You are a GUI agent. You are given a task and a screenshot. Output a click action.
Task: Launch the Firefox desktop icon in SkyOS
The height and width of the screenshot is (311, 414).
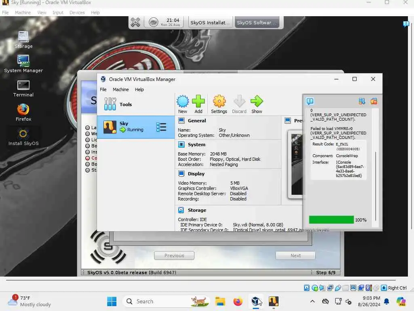[x=23, y=113]
